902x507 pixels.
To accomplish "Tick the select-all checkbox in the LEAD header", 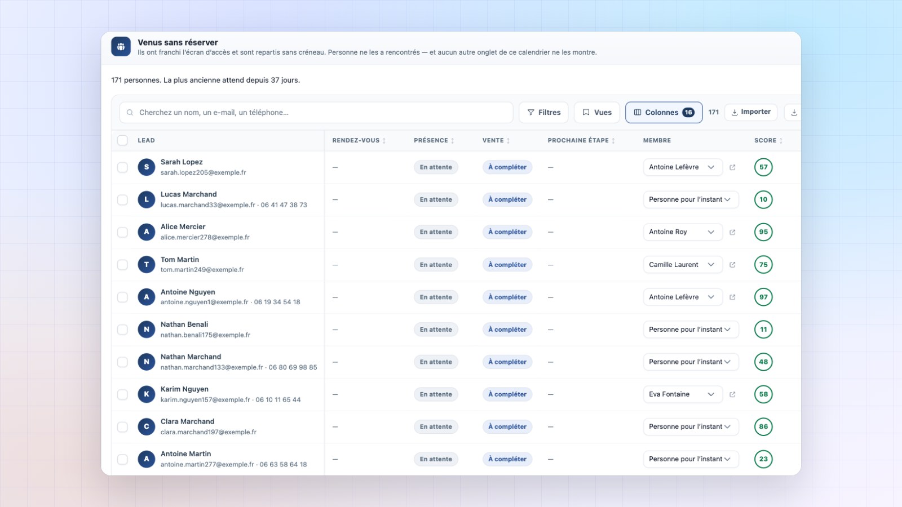I will pos(122,140).
